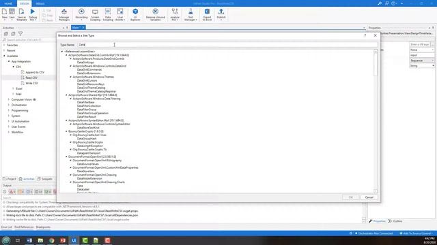
Task: Click the OK button in dialog
Action: click(x=350, y=197)
